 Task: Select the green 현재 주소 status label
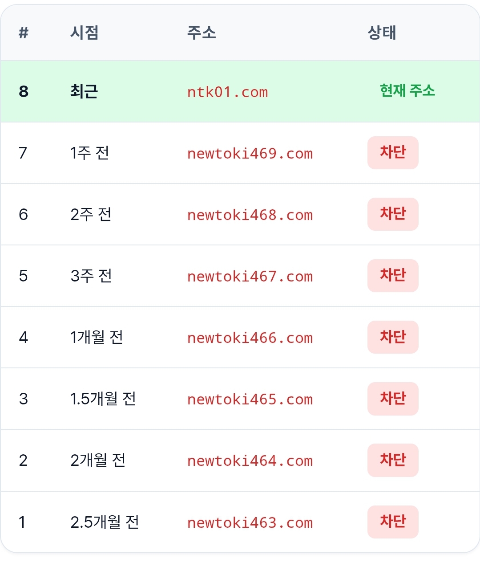coord(407,91)
